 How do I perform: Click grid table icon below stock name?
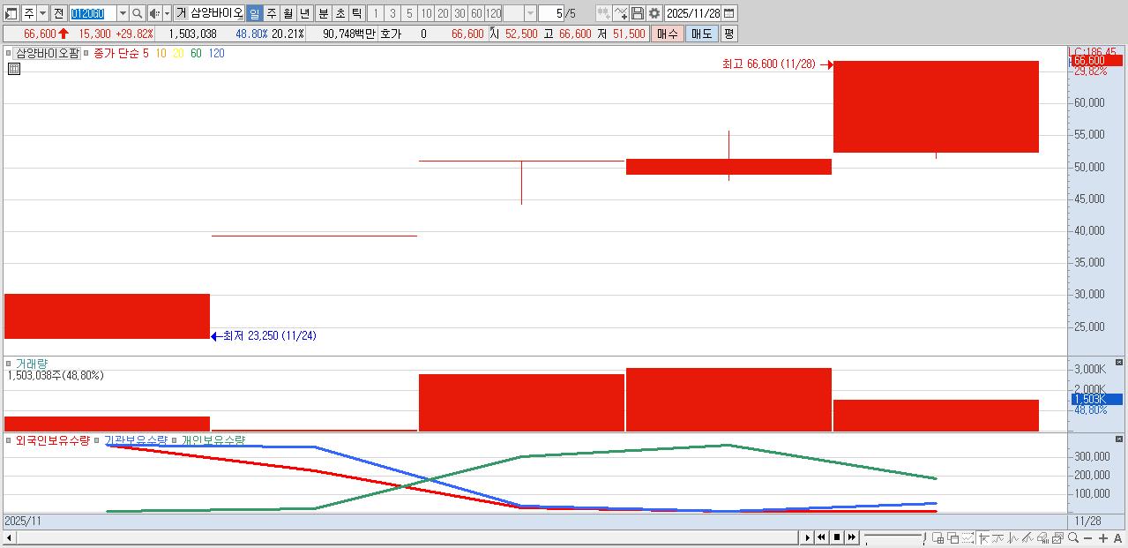pos(13,68)
